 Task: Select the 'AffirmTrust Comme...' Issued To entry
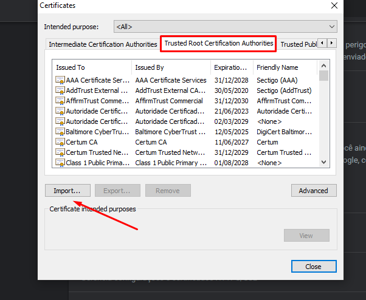click(x=97, y=101)
